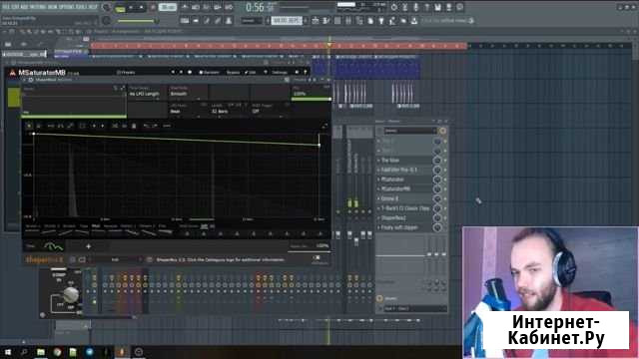Toggle the Ozone 8 effect slot enable
The image size is (639, 359).
click(x=437, y=198)
